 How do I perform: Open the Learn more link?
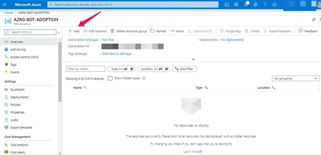[193, 152]
